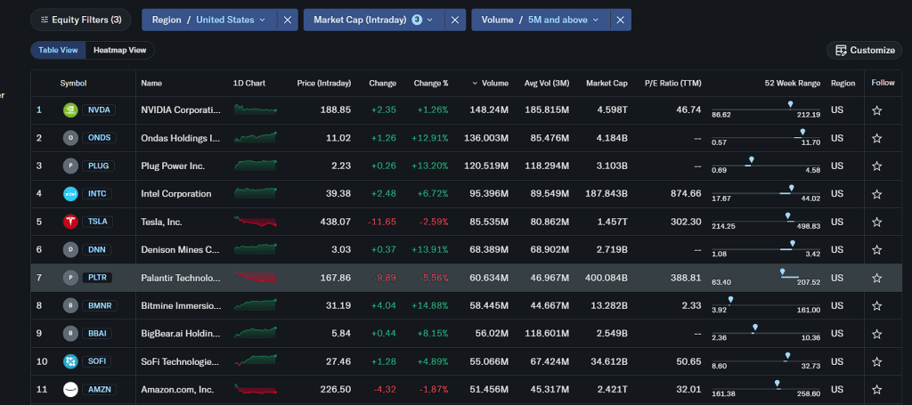
Task: Open the NVDA ticker link
Action: tap(98, 109)
